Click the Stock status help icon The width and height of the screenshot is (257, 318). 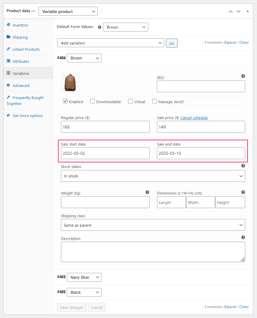pos(243,166)
